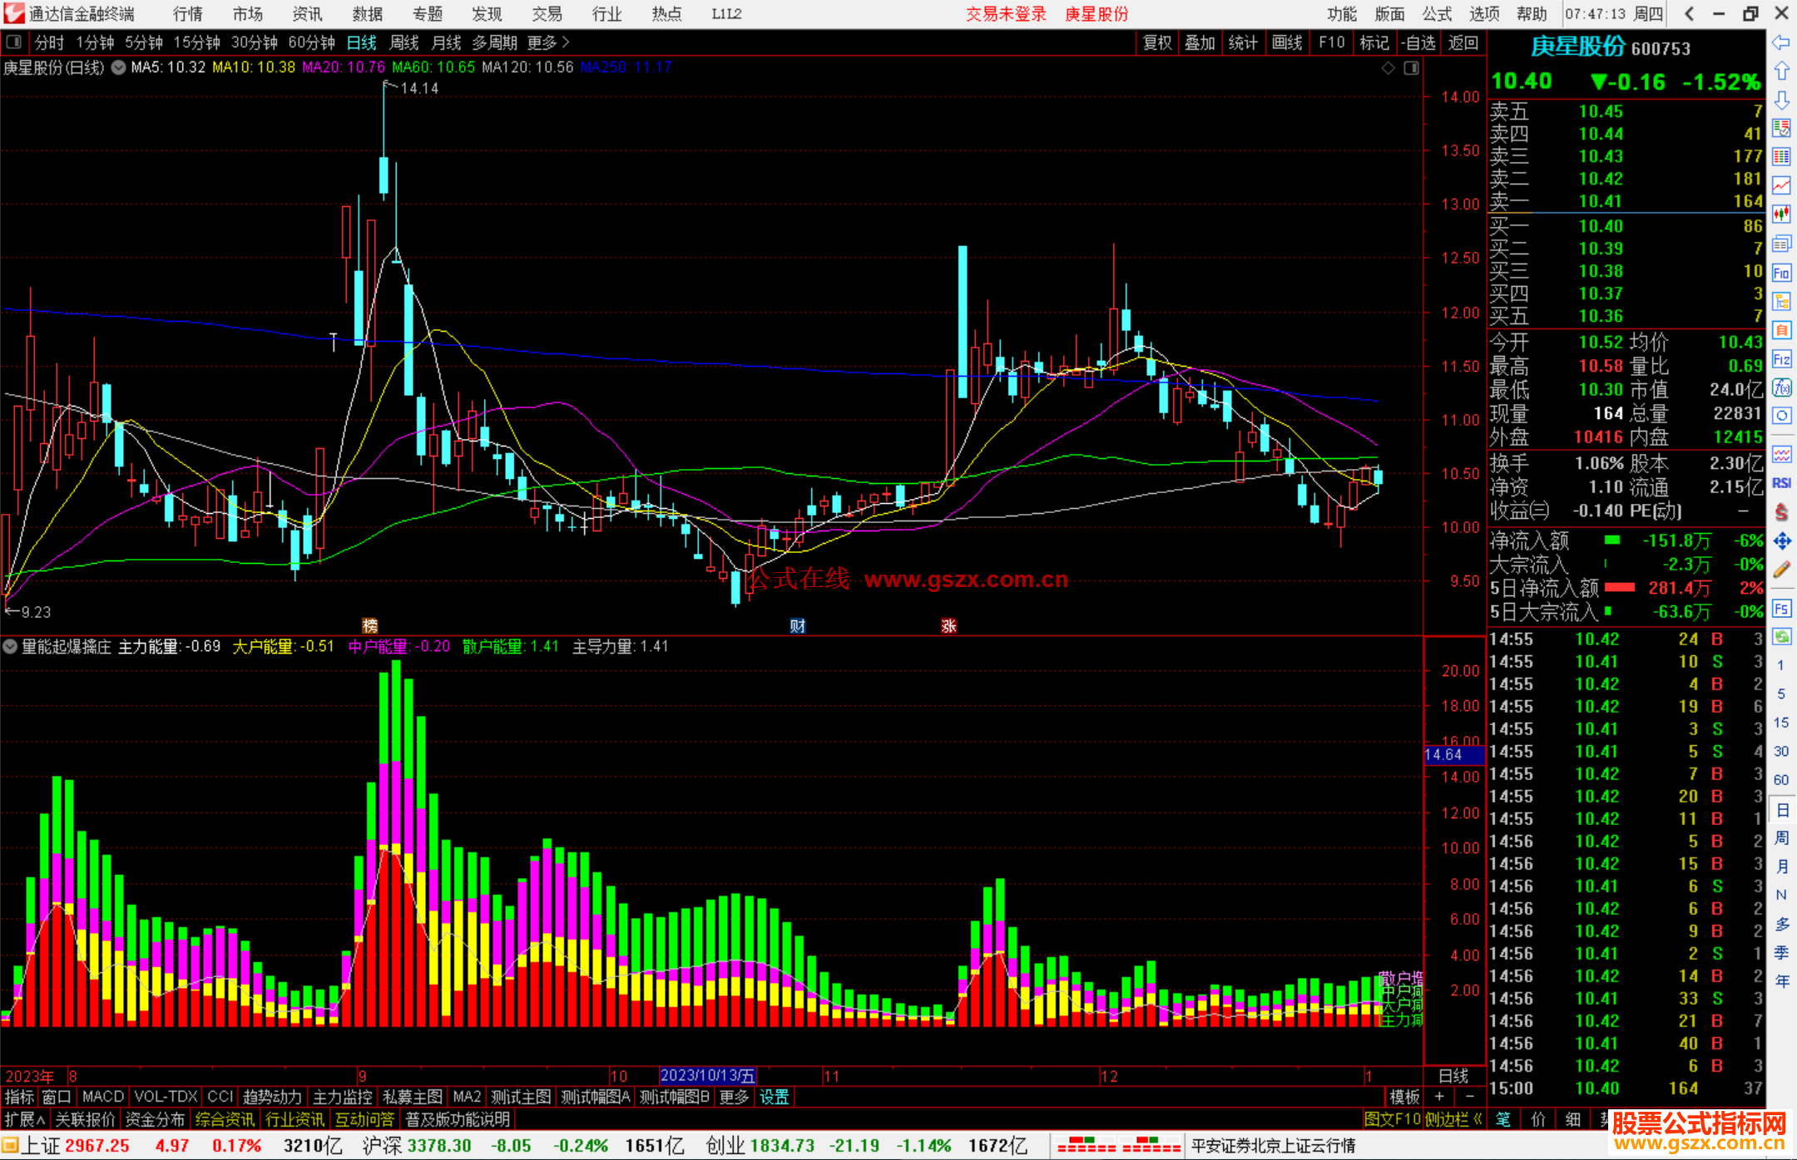Click the 榜 marker below the chart
This screenshot has width=1797, height=1160.
click(x=369, y=625)
